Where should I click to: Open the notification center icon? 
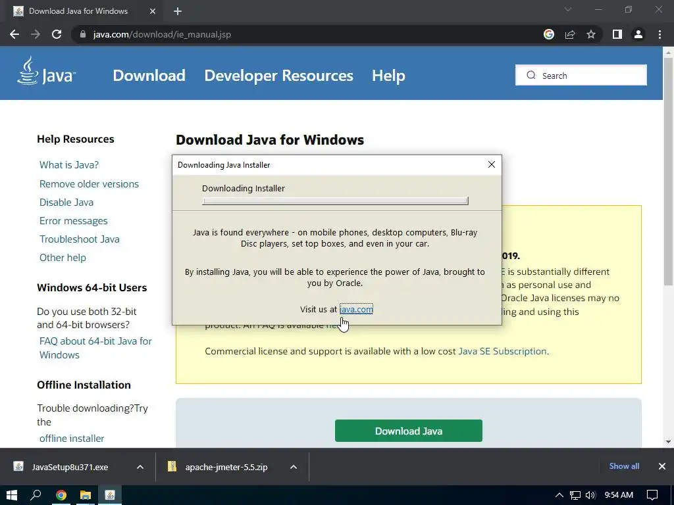point(652,495)
